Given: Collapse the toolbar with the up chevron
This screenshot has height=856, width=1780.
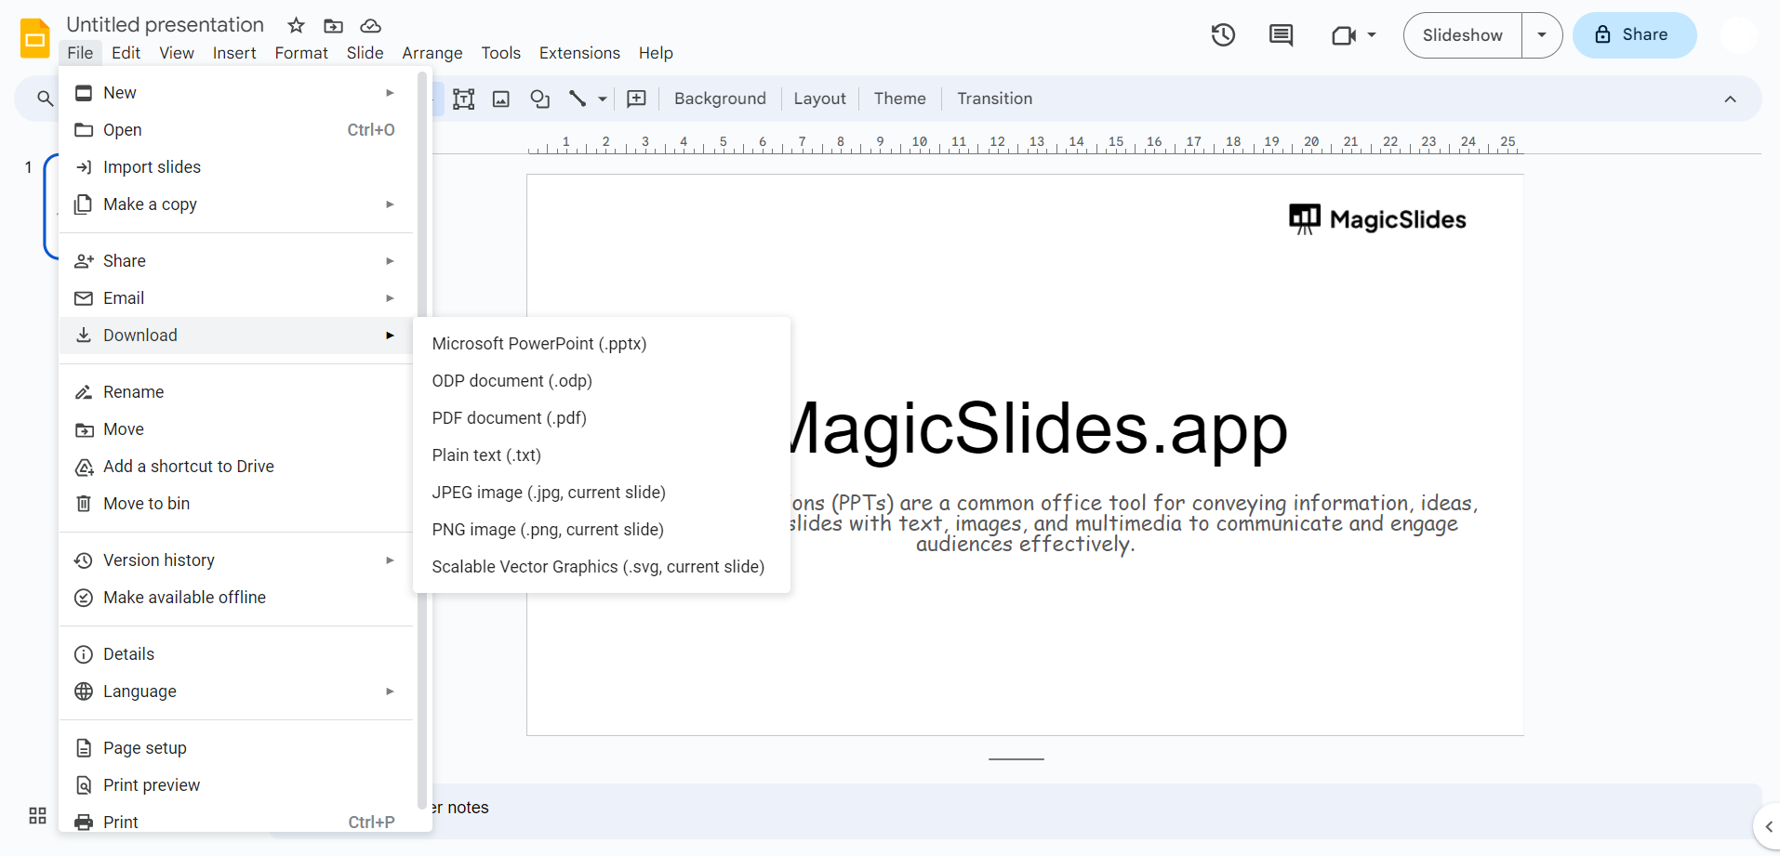Looking at the screenshot, I should click(x=1730, y=99).
